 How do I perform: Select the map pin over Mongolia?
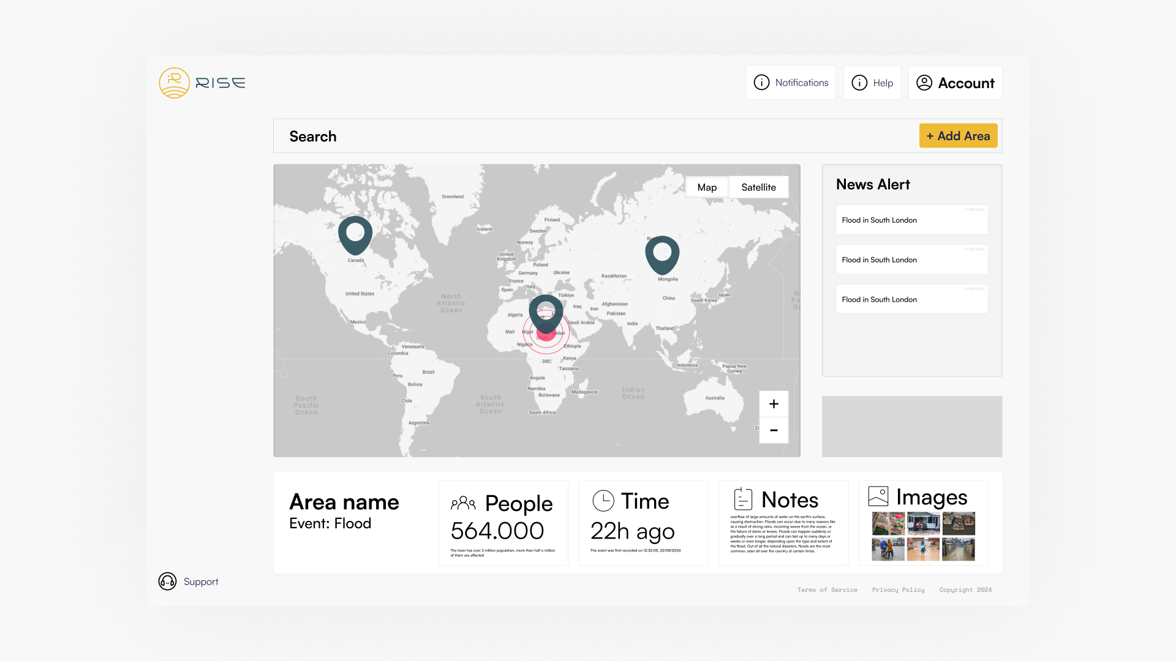tap(662, 253)
